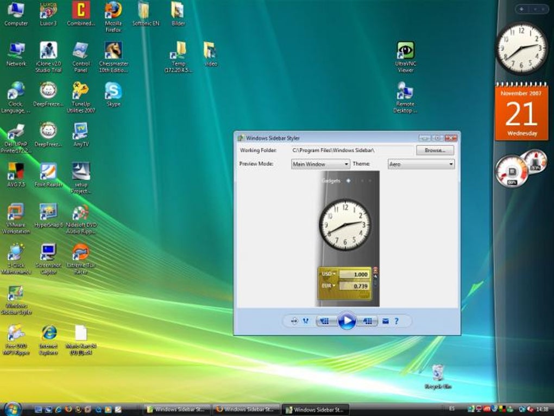Screen dimensions: 554x416
Task: Click the orange calendar gadget showing 21
Action: pyautogui.click(x=522, y=111)
